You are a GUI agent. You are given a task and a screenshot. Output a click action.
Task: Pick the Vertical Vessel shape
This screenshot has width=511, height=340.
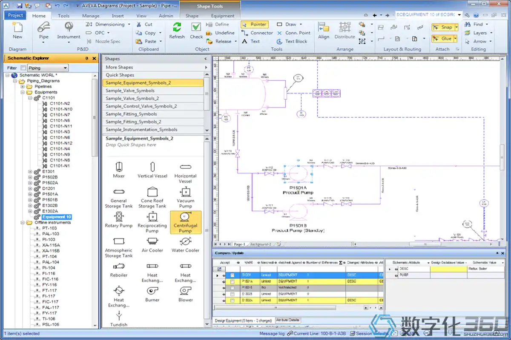152,170
